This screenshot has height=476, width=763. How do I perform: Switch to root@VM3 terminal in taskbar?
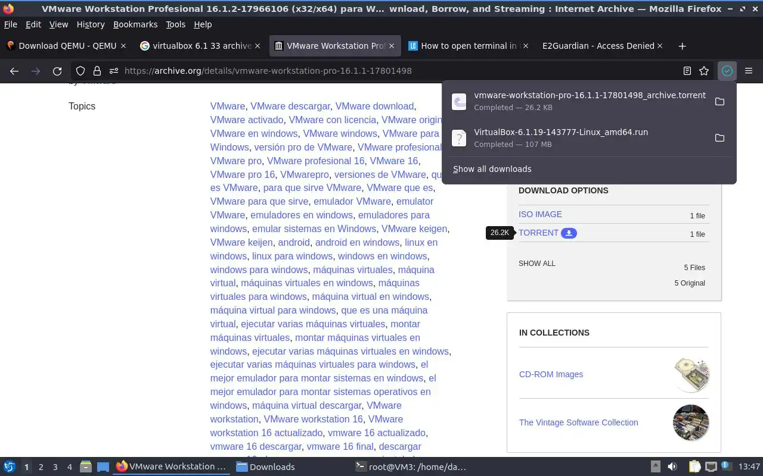410,467
